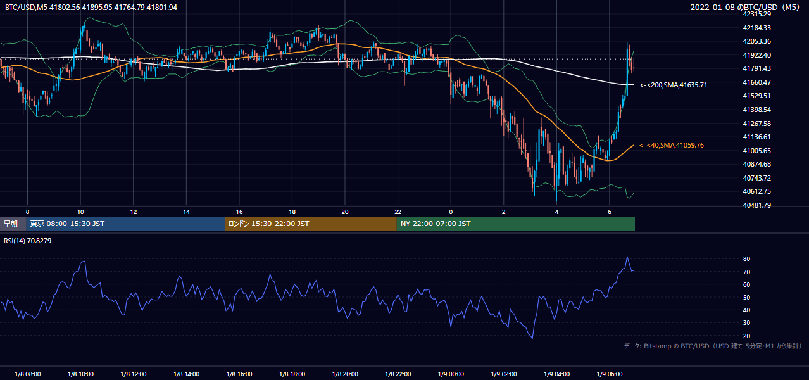Click hour label 6 under the price chart

pyautogui.click(x=609, y=212)
